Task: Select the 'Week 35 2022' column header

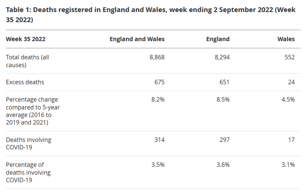Action: coord(26,39)
